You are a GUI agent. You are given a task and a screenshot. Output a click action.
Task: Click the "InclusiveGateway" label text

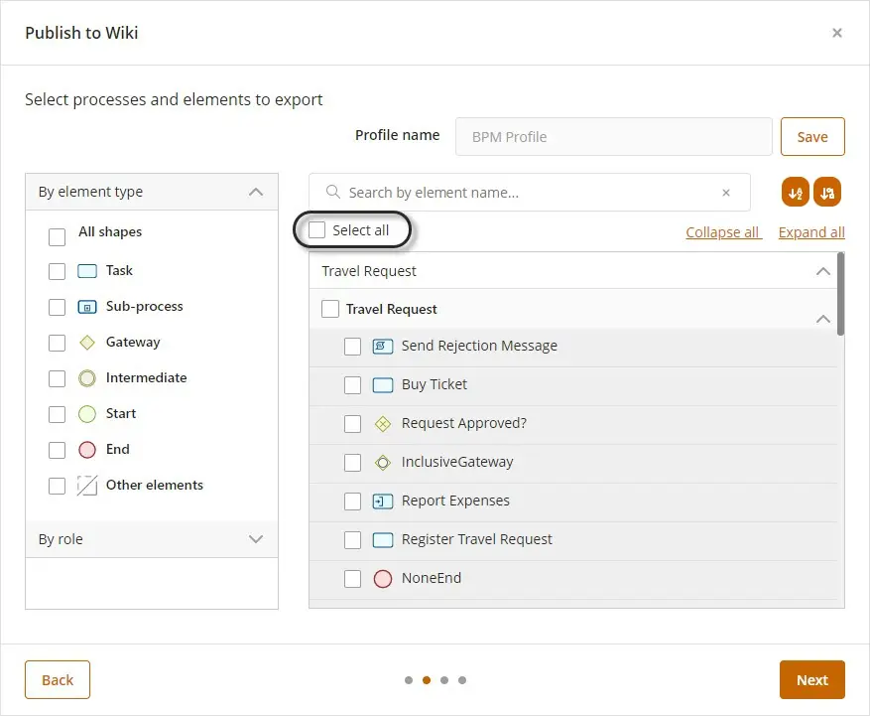457,462
